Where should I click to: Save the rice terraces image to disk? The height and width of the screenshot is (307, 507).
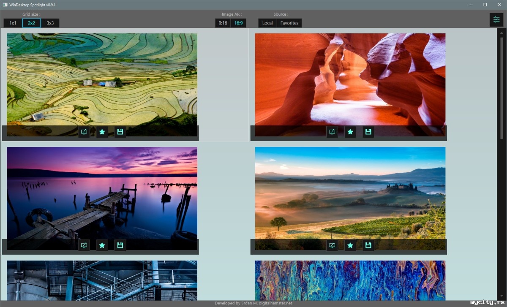120,132
